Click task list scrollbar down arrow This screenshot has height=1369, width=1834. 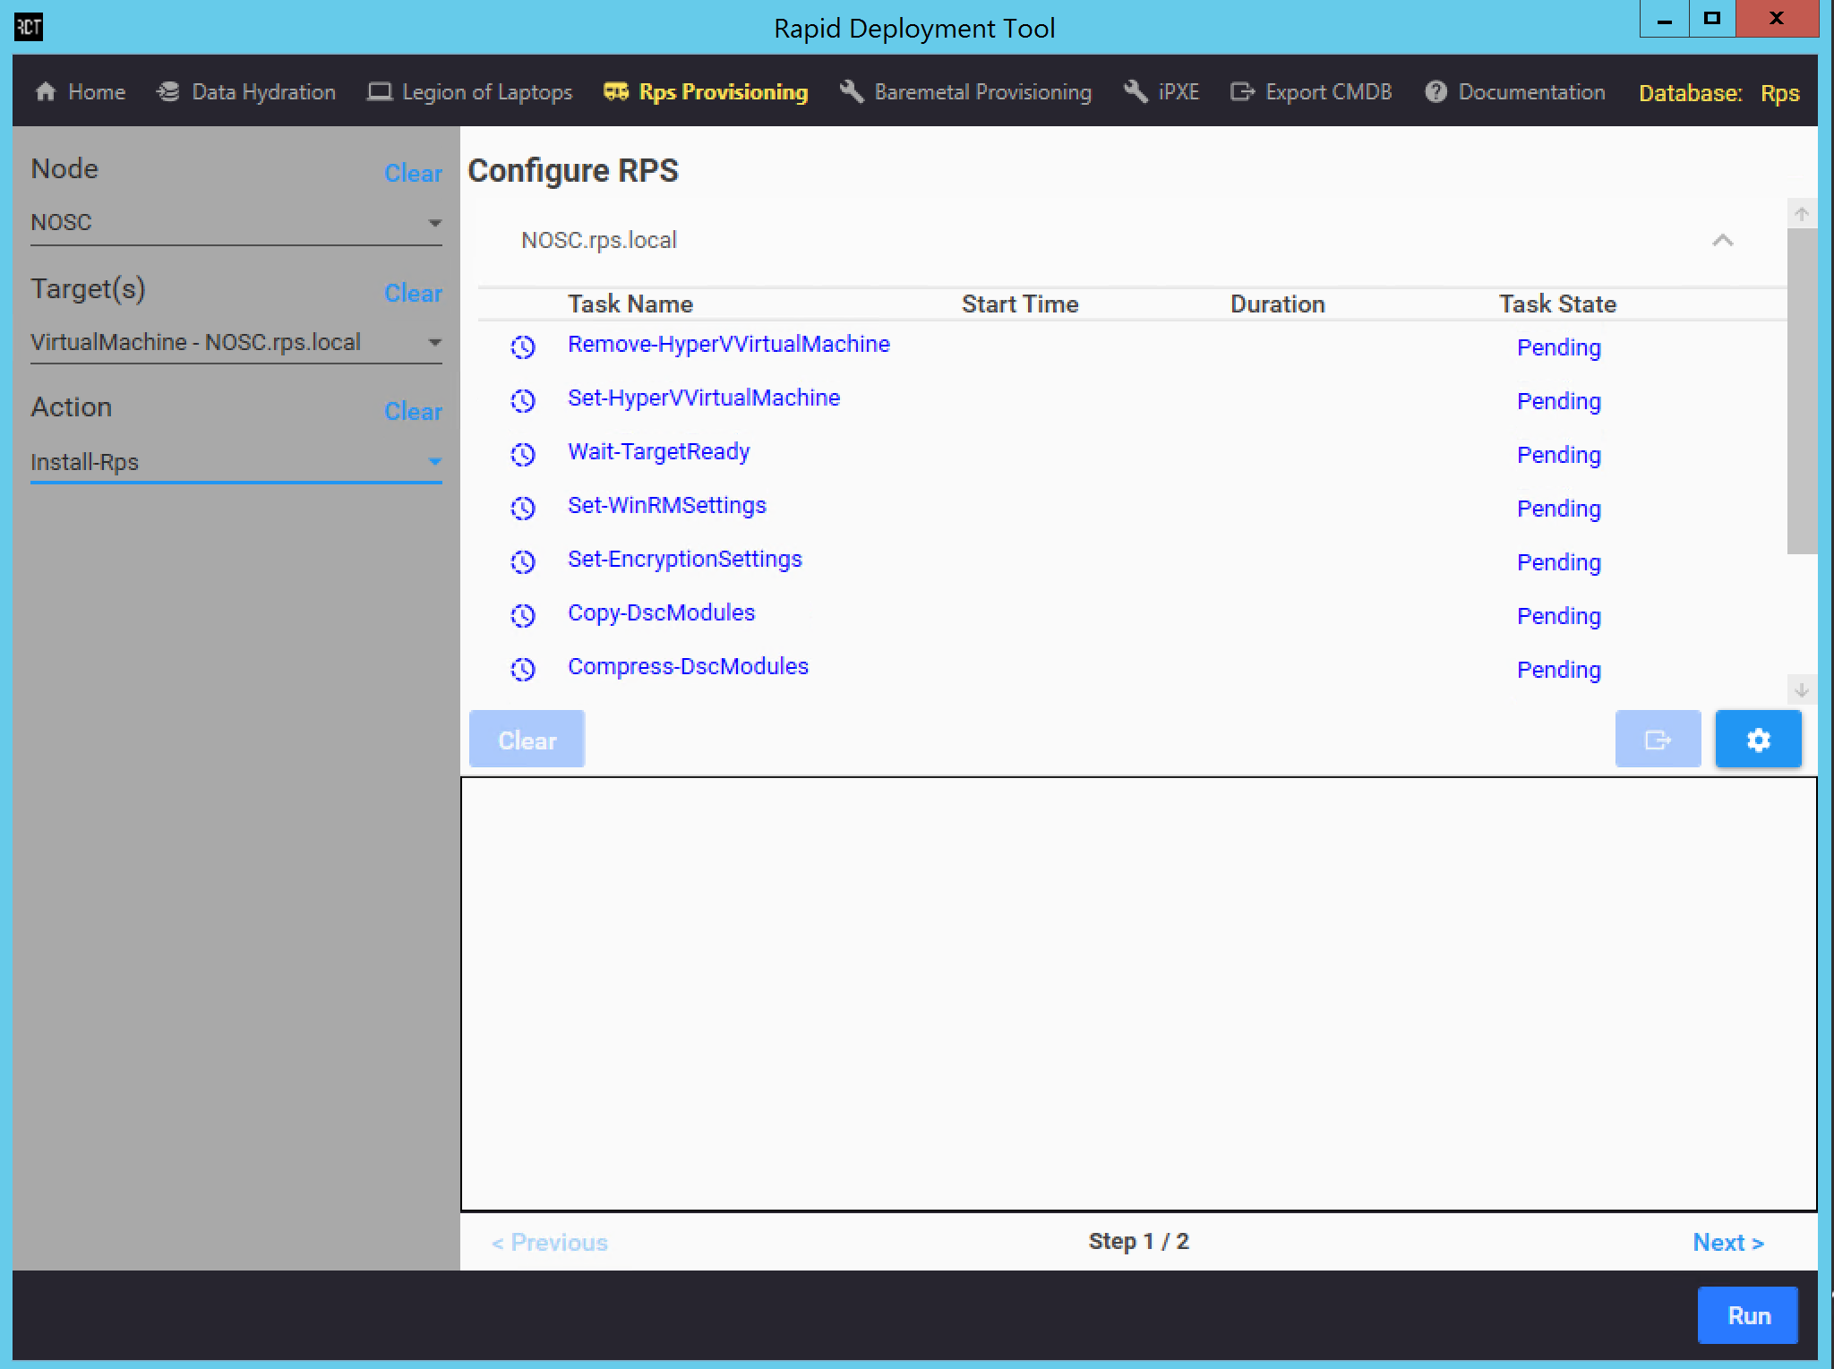1802,690
